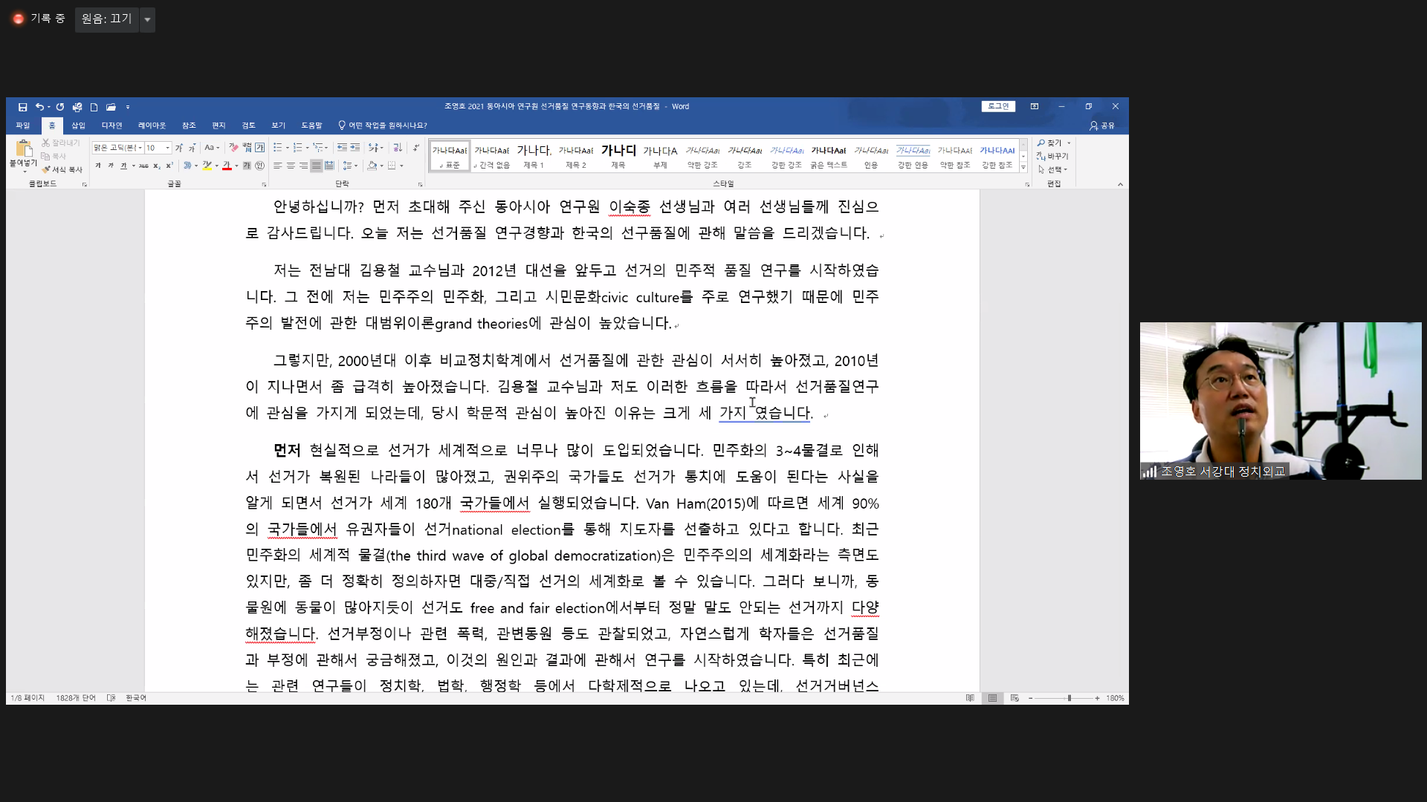The image size is (1427, 802).
Task: Open the numbering list dropdown
Action: 307,148
